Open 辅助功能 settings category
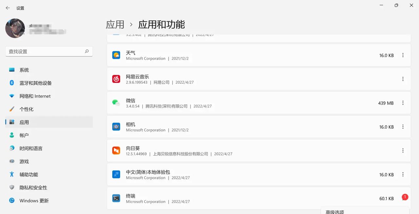The width and height of the screenshot is (419, 214). click(49, 175)
